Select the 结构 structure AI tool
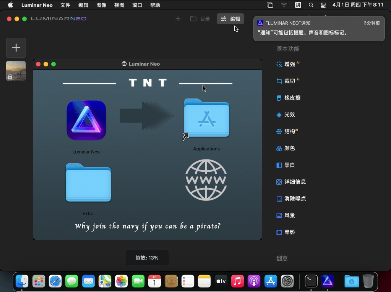Viewport: 391px width, 292px height. tap(287, 131)
